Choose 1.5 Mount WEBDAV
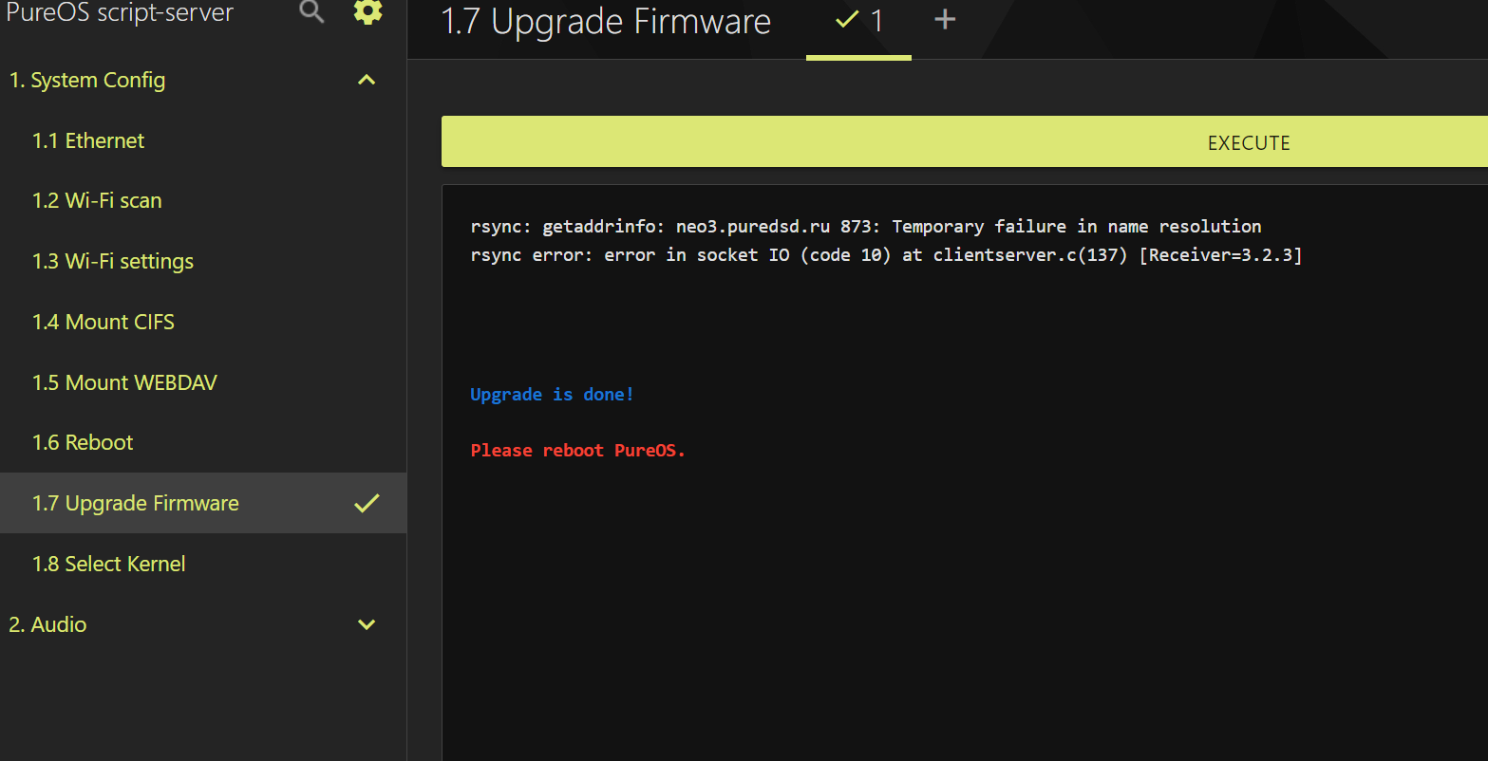Screen dimensions: 1488x761 124,382
